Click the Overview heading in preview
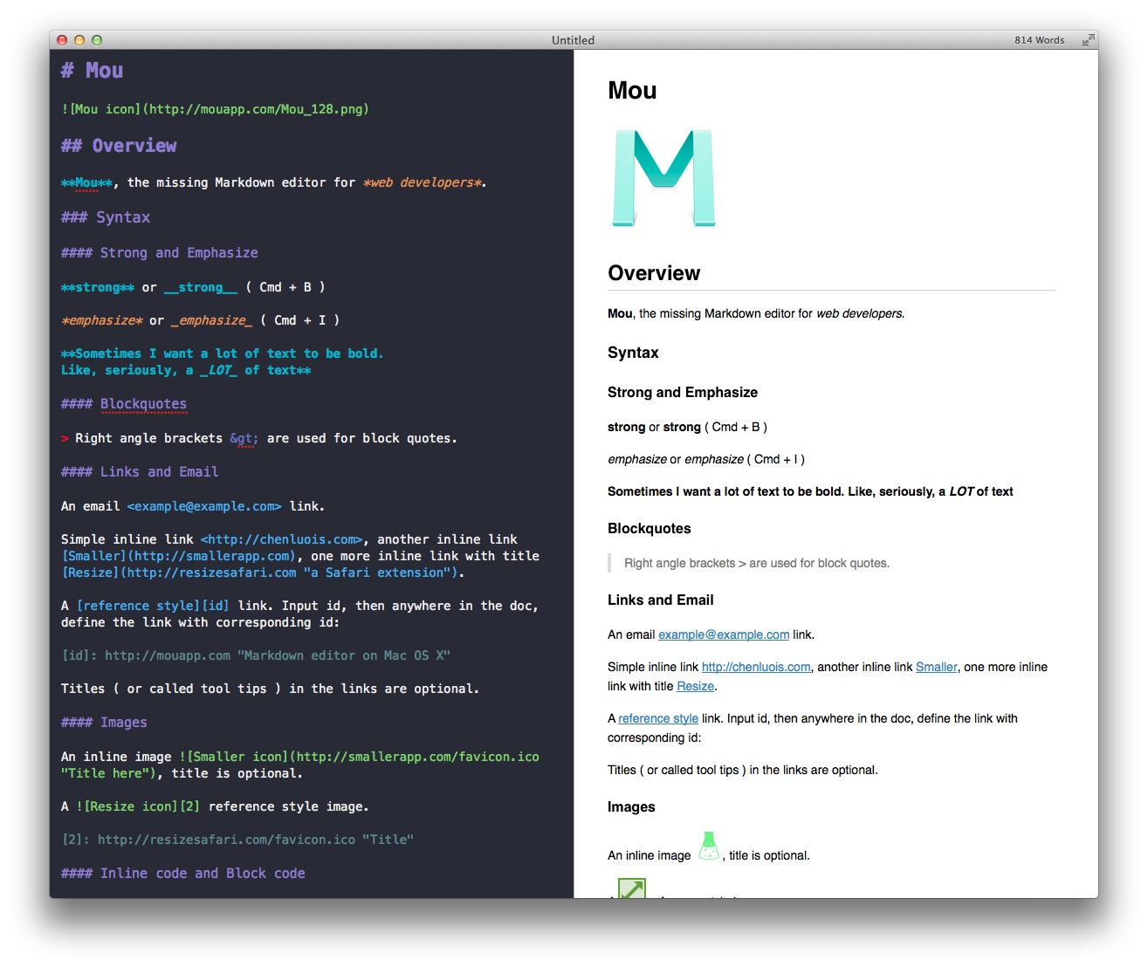The height and width of the screenshot is (967, 1148). pyautogui.click(x=654, y=273)
